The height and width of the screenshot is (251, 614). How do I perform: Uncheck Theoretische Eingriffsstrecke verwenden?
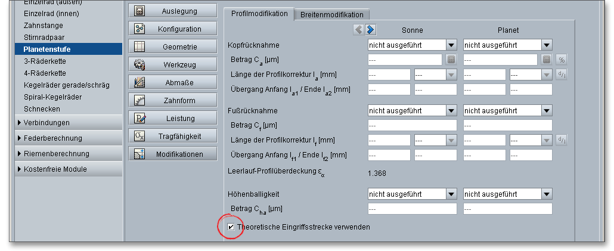click(231, 227)
